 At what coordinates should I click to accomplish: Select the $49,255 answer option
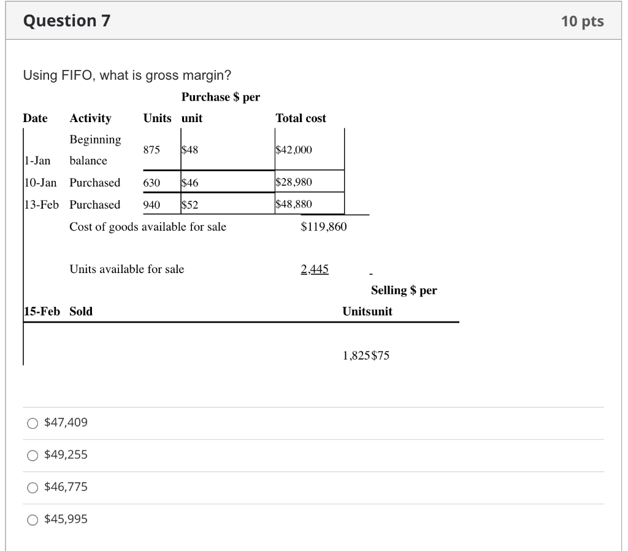point(66,454)
